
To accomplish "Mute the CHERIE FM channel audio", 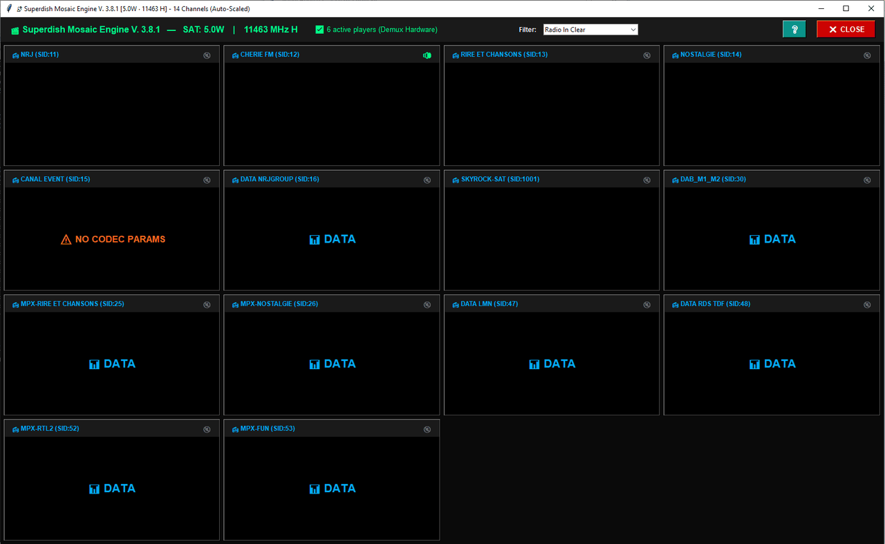I will pyautogui.click(x=427, y=55).
